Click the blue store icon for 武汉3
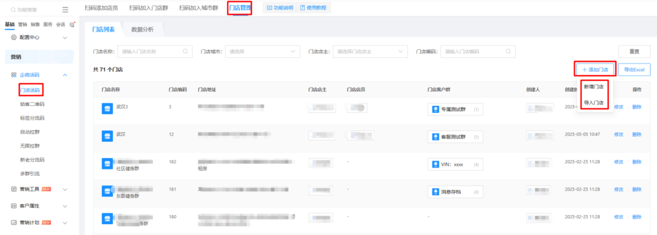Viewport: 657px width, 235px height. (x=107, y=107)
